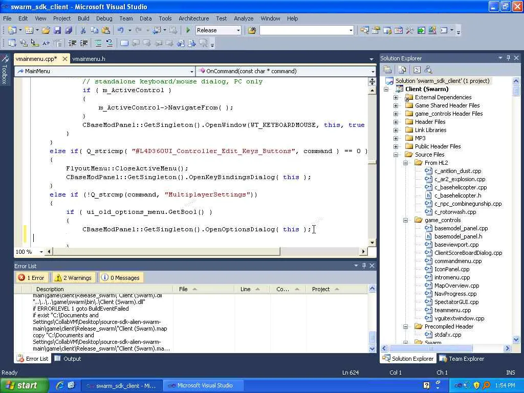Open Toolbox icon with crossed tools
Image resolution: width=524 pixels, height=393 pixels.
click(410, 30)
